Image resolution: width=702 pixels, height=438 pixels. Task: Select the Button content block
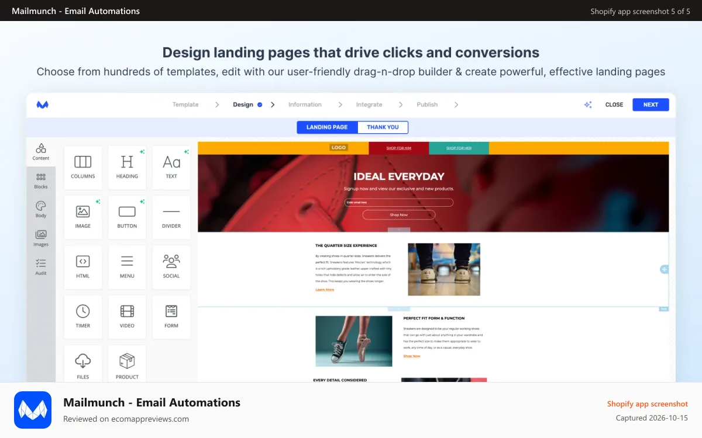point(127,217)
